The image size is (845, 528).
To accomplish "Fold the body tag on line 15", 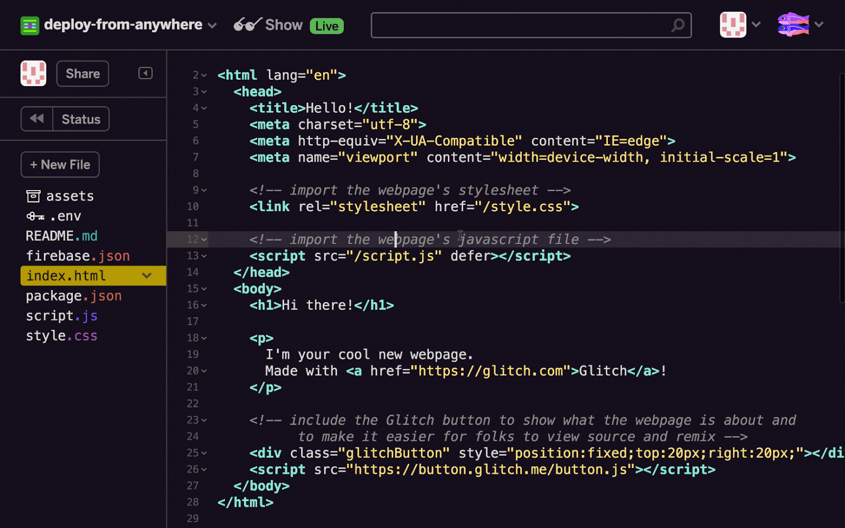I will tap(204, 289).
